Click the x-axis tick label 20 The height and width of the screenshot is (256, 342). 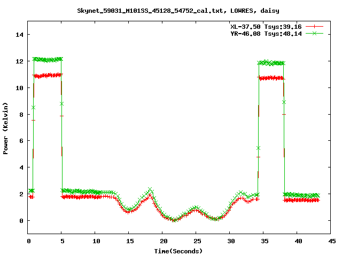click(x=164, y=241)
